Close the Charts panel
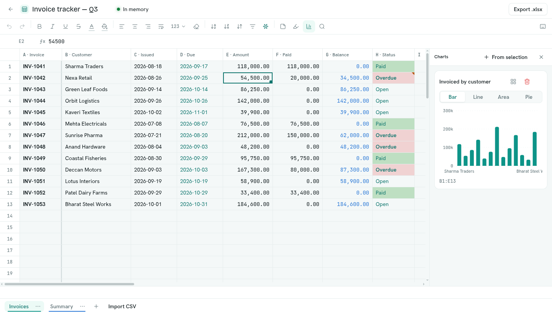This screenshot has width=552, height=314. click(541, 57)
